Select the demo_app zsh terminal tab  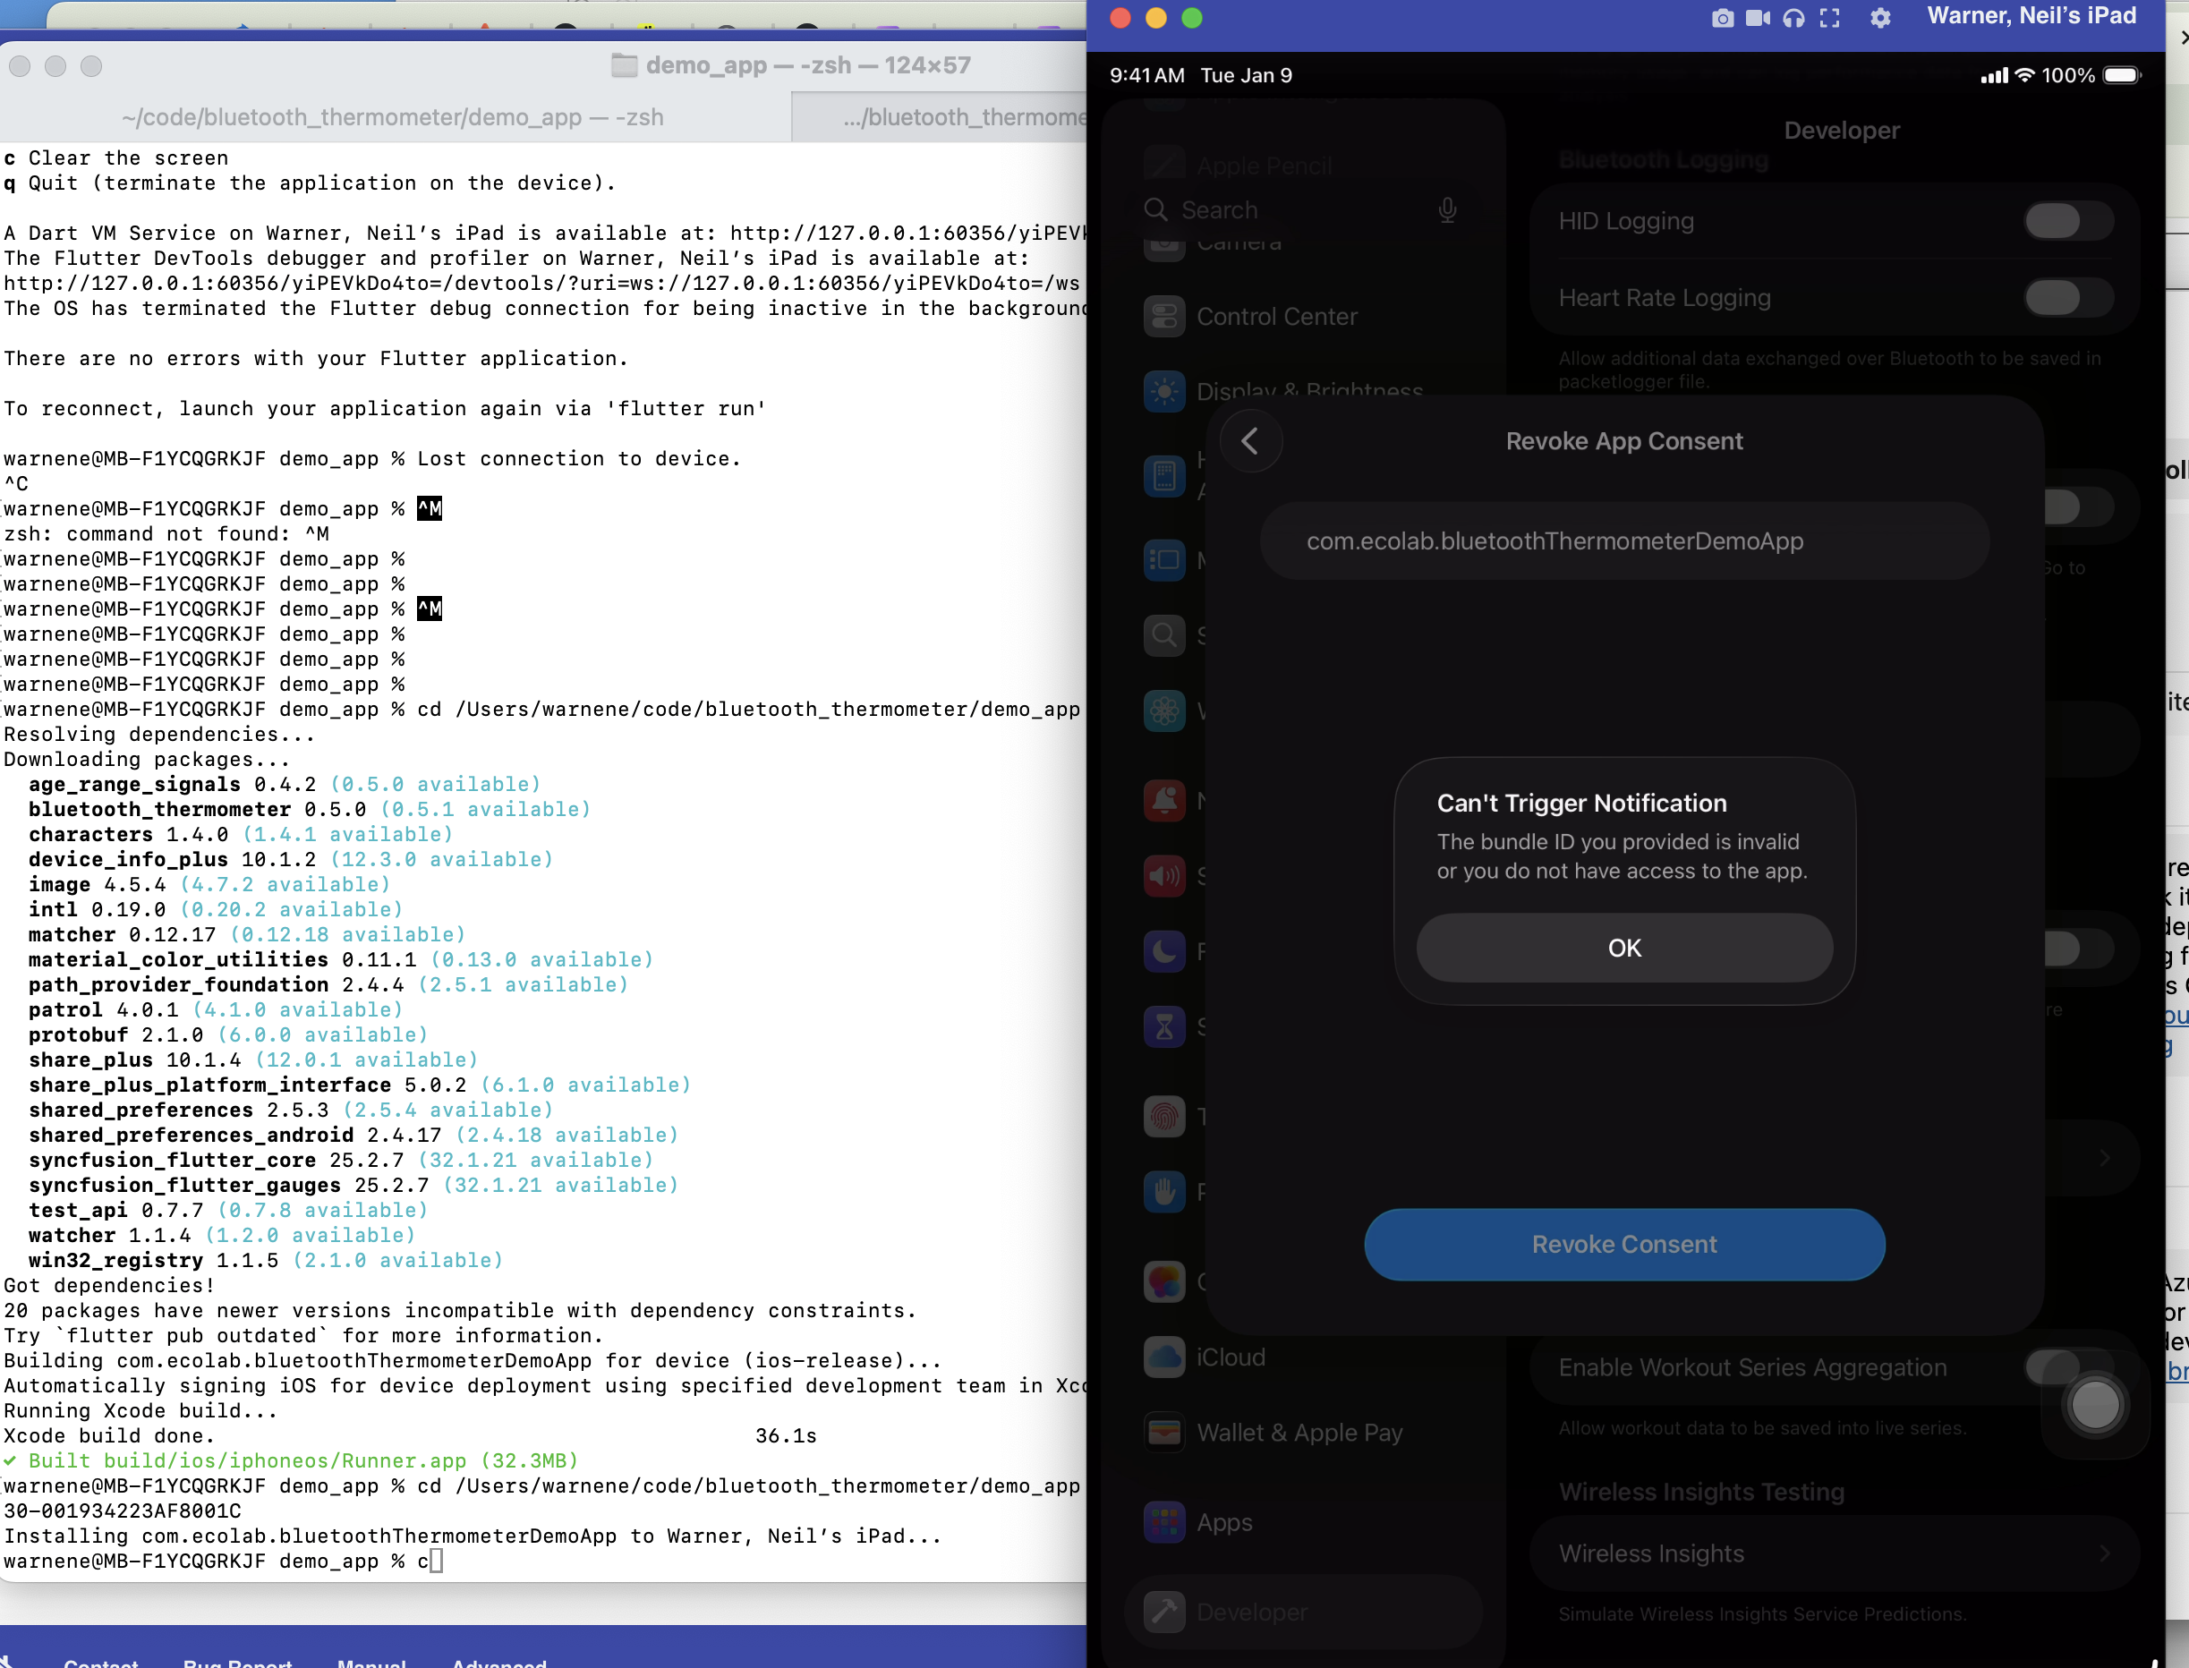393,117
